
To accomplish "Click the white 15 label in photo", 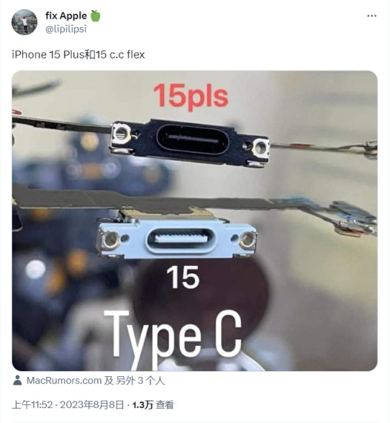I will click(x=183, y=277).
